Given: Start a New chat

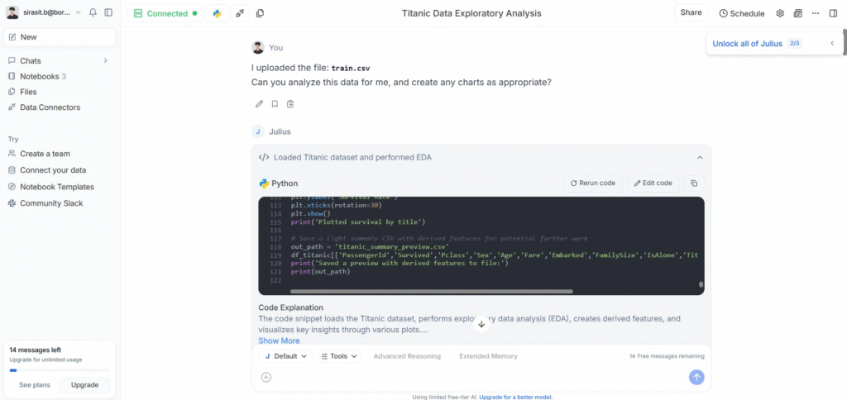Looking at the screenshot, I should [60, 37].
